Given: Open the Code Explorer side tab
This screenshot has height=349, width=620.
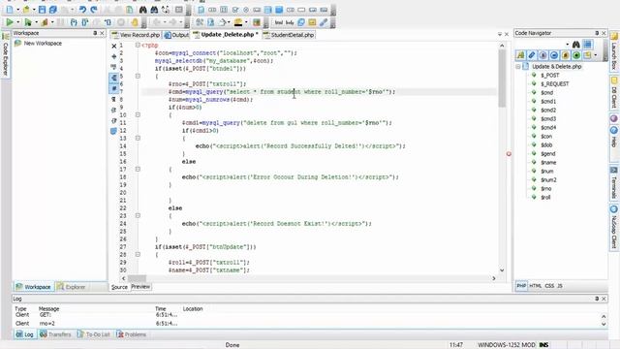Looking at the screenshot, I should coord(6,54).
